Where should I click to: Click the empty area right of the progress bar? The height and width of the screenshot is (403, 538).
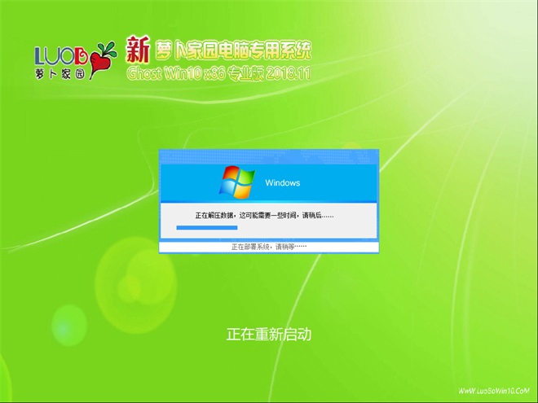pyautogui.click(x=310, y=228)
